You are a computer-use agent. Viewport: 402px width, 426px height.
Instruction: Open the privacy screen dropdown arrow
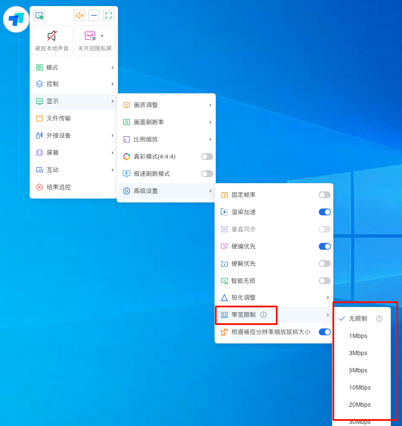pos(102,36)
